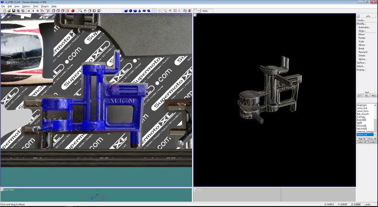Create a cone primitive
The image size is (378, 207).
pos(139,11)
